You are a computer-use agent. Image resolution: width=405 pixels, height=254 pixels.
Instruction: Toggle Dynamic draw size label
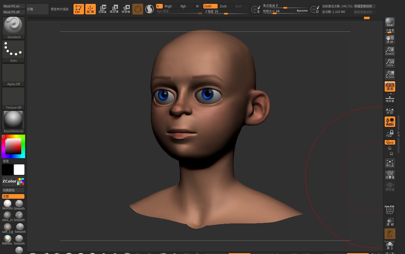(x=302, y=11)
